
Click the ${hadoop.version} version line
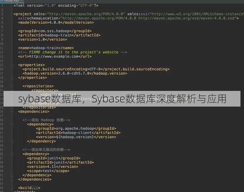point(76,137)
